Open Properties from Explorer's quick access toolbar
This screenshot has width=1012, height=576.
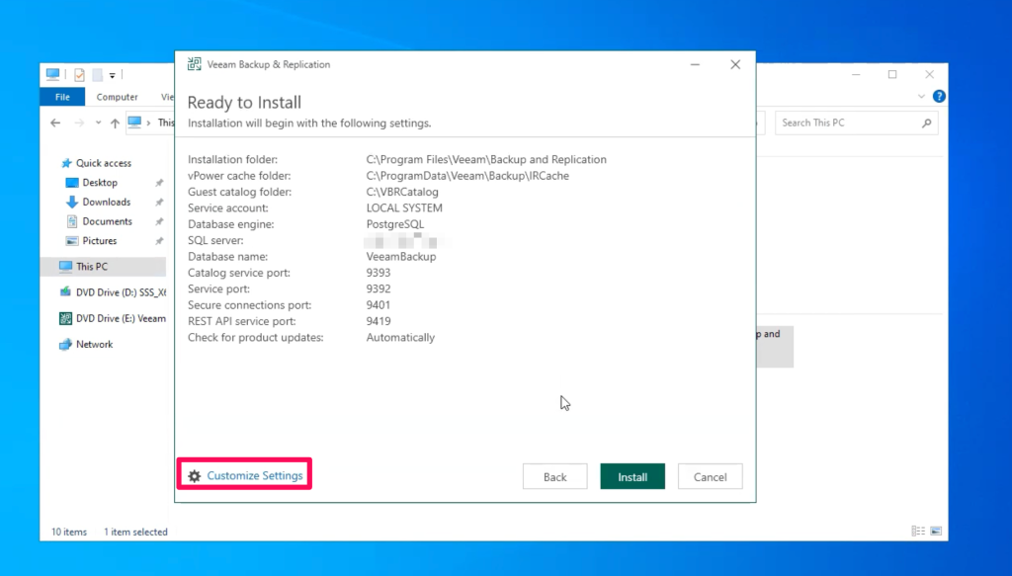[x=79, y=75]
